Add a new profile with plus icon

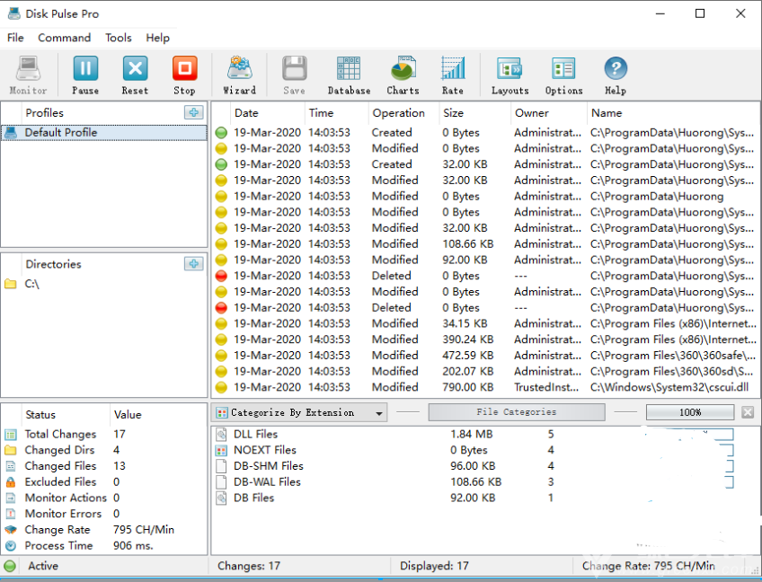coord(194,112)
